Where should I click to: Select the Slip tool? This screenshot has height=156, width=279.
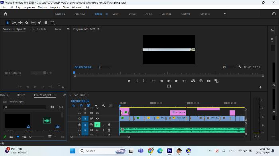(33, 23)
